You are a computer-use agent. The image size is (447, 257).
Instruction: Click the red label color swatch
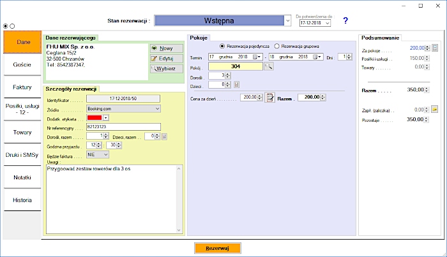94,117
